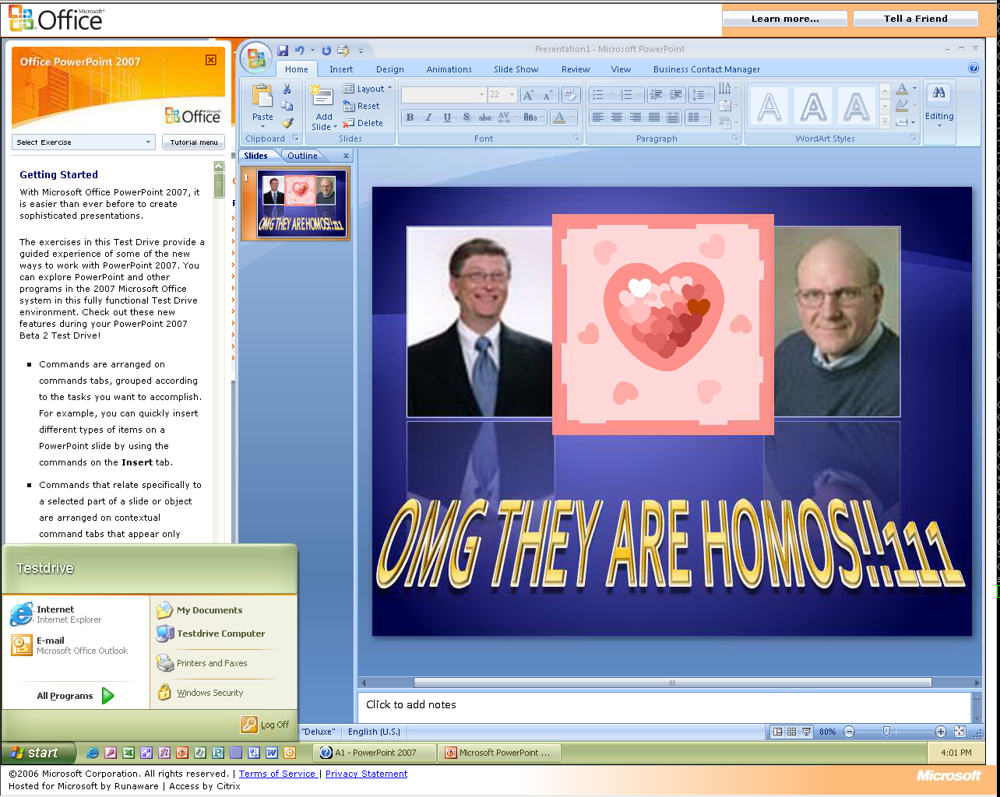1000x797 pixels.
Task: Open All Programs in start menu
Action: 76,696
